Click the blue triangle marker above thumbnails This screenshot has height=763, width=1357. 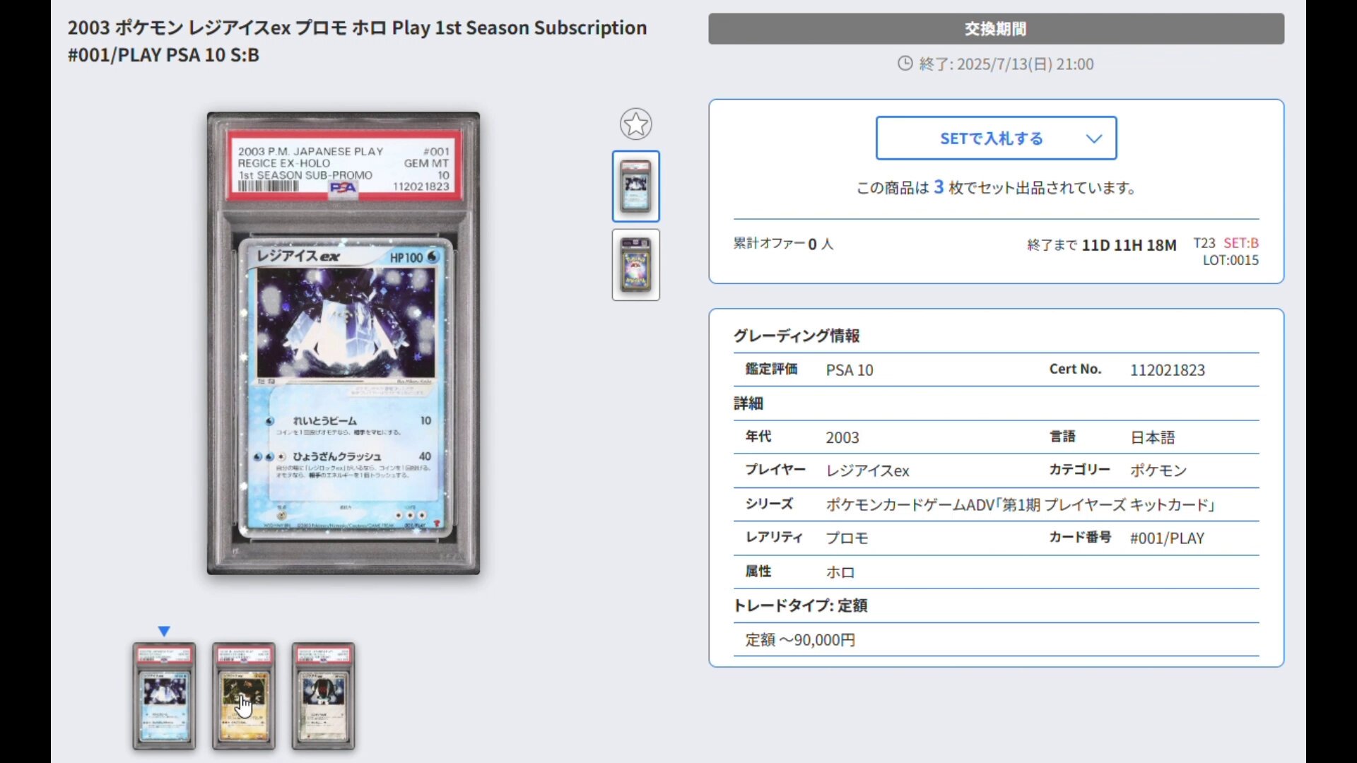[x=164, y=631]
